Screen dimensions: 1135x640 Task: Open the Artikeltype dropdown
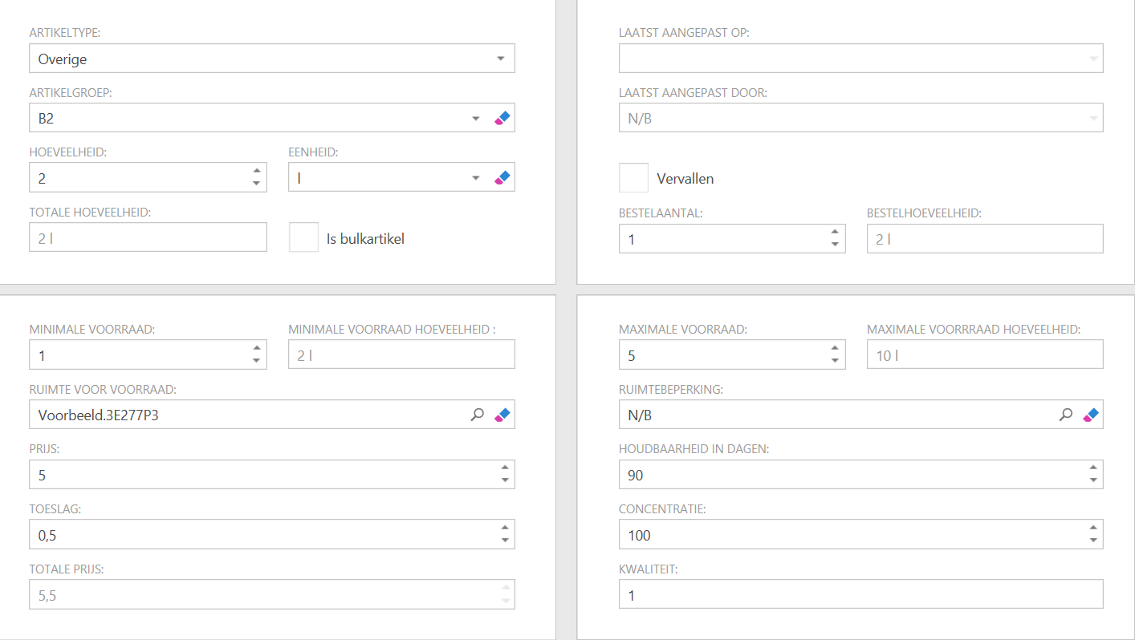pyautogui.click(x=500, y=59)
